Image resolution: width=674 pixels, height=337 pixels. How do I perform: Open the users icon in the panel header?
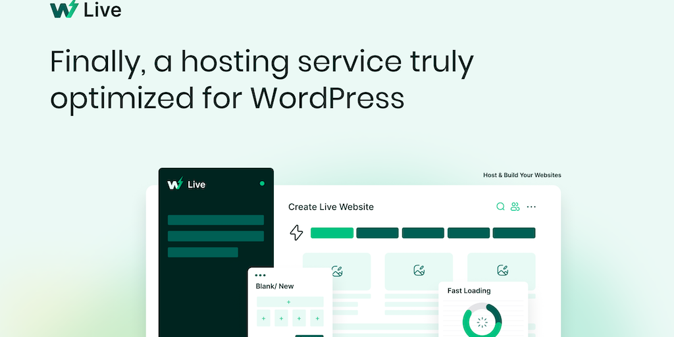coord(515,207)
